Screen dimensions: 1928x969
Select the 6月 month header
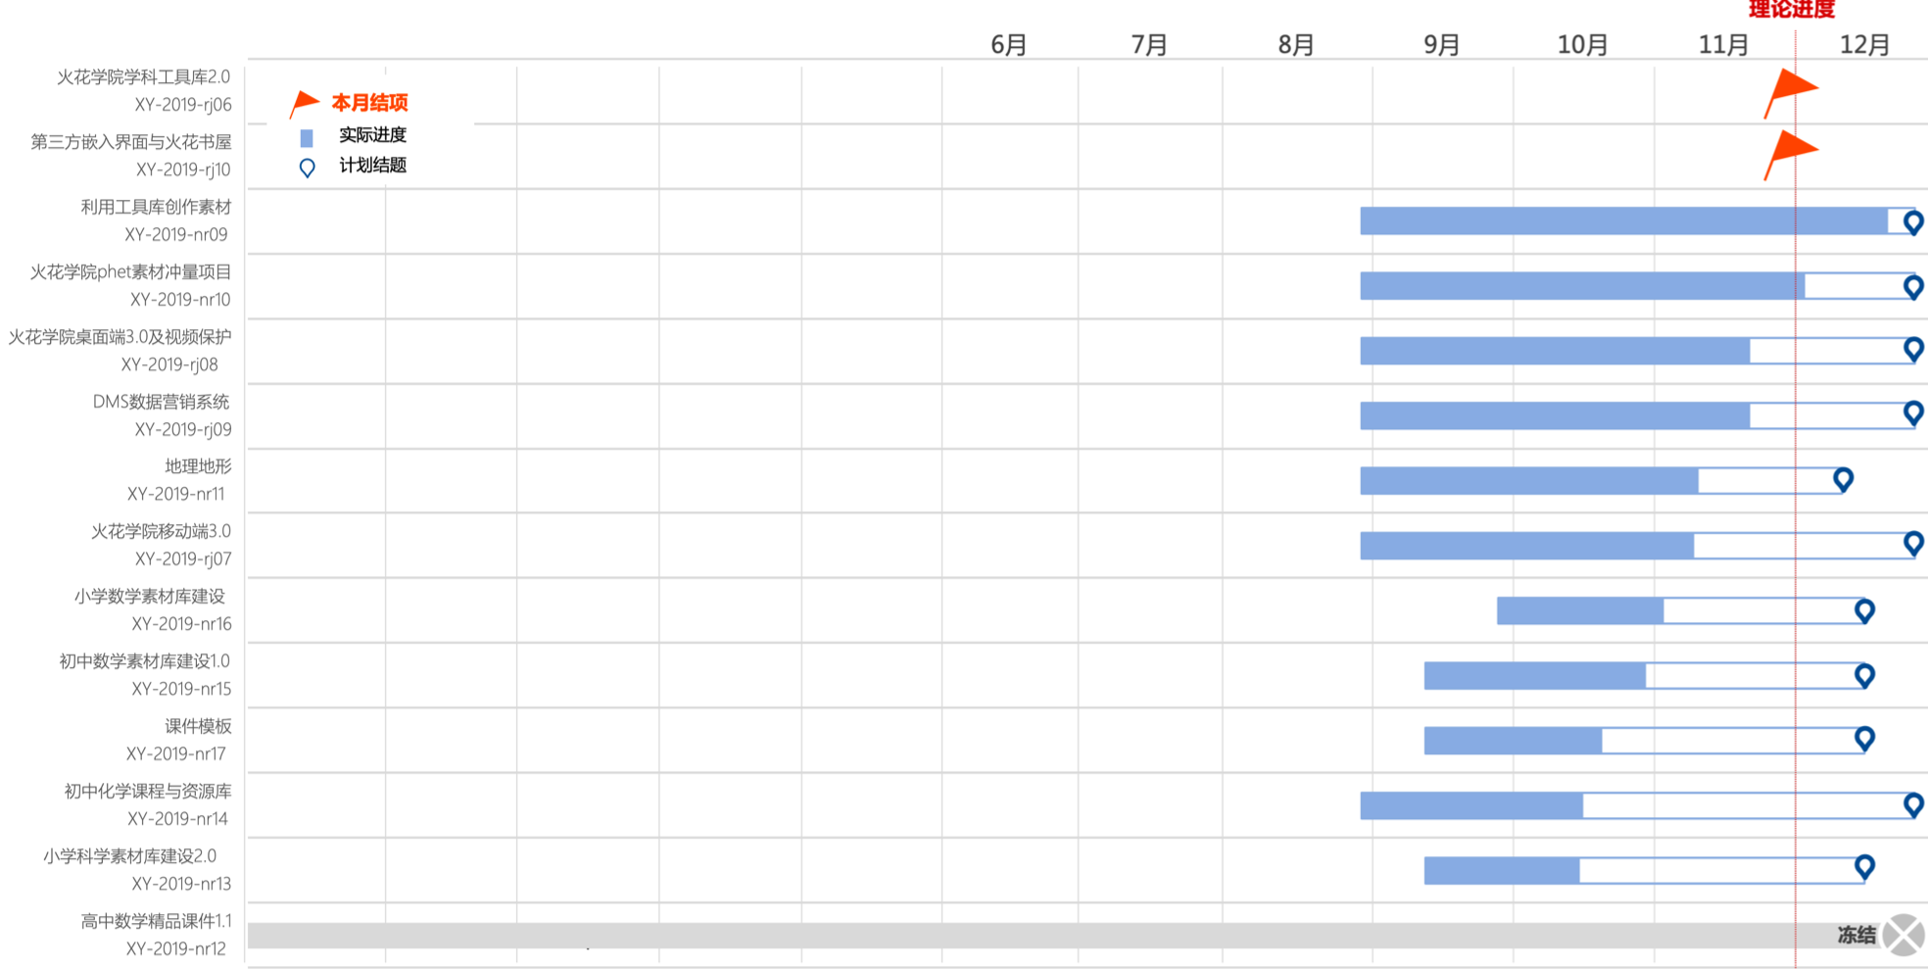point(1008,45)
